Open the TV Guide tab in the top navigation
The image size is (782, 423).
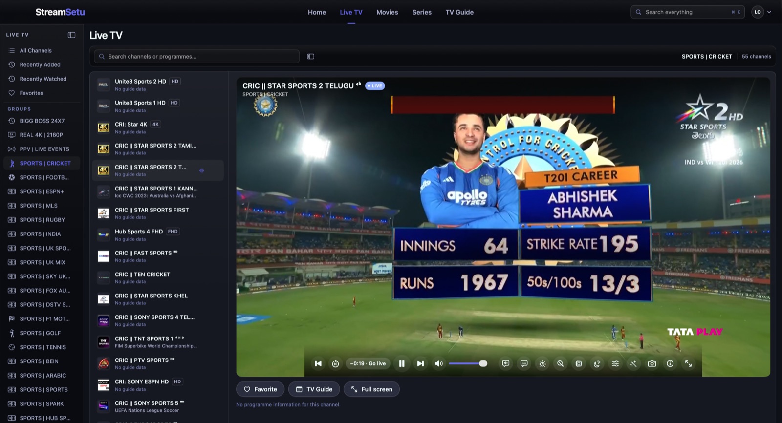(459, 12)
